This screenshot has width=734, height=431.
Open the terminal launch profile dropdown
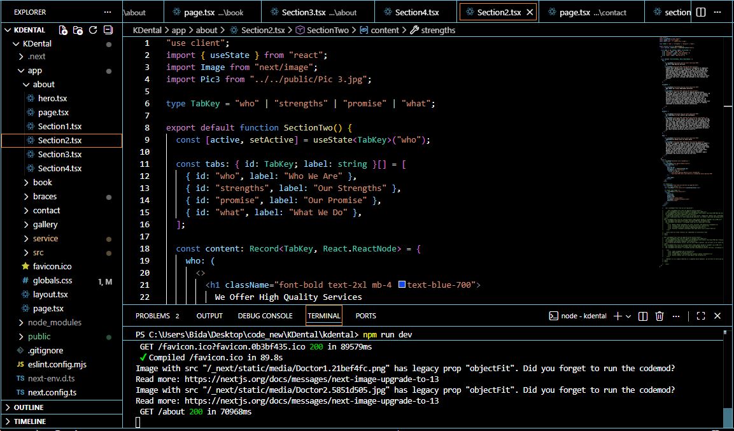click(x=628, y=316)
